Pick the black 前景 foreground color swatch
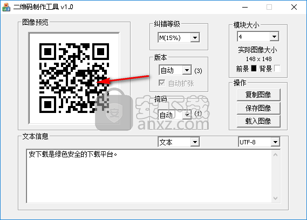Screen dimensions: 307x220 (x=254, y=68)
